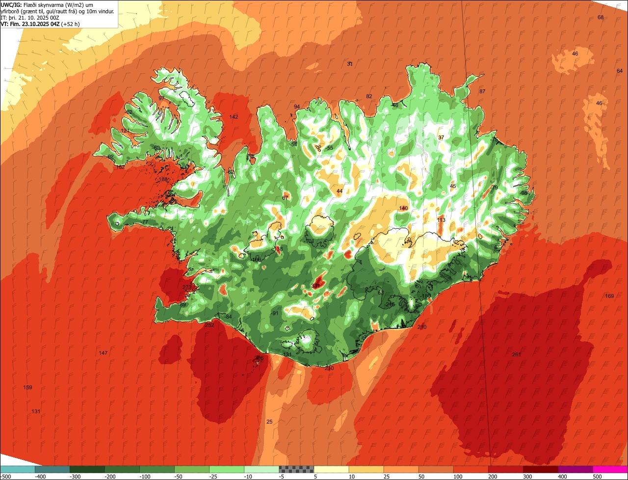Click the dark red legend swatch above 300
This screenshot has width=628, height=480.
[x=540, y=469]
